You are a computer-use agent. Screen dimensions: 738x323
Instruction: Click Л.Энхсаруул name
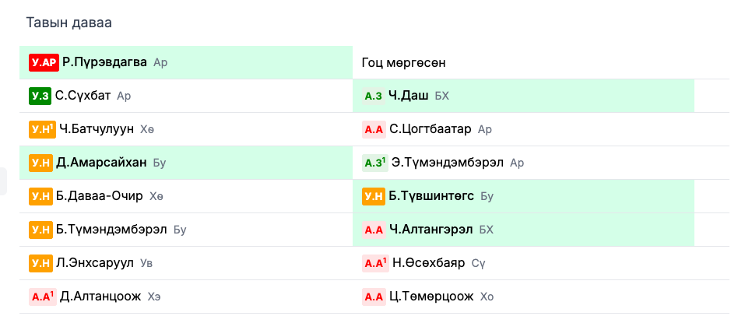95,263
